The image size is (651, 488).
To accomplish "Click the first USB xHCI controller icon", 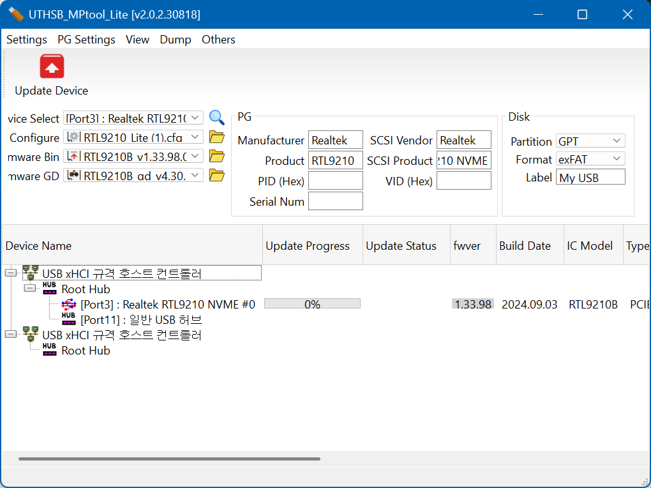I will coord(30,273).
